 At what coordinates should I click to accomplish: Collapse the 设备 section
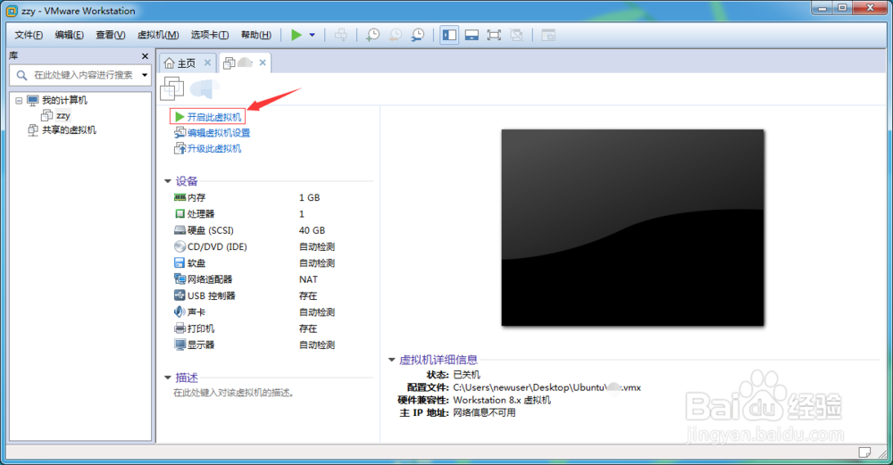(168, 181)
